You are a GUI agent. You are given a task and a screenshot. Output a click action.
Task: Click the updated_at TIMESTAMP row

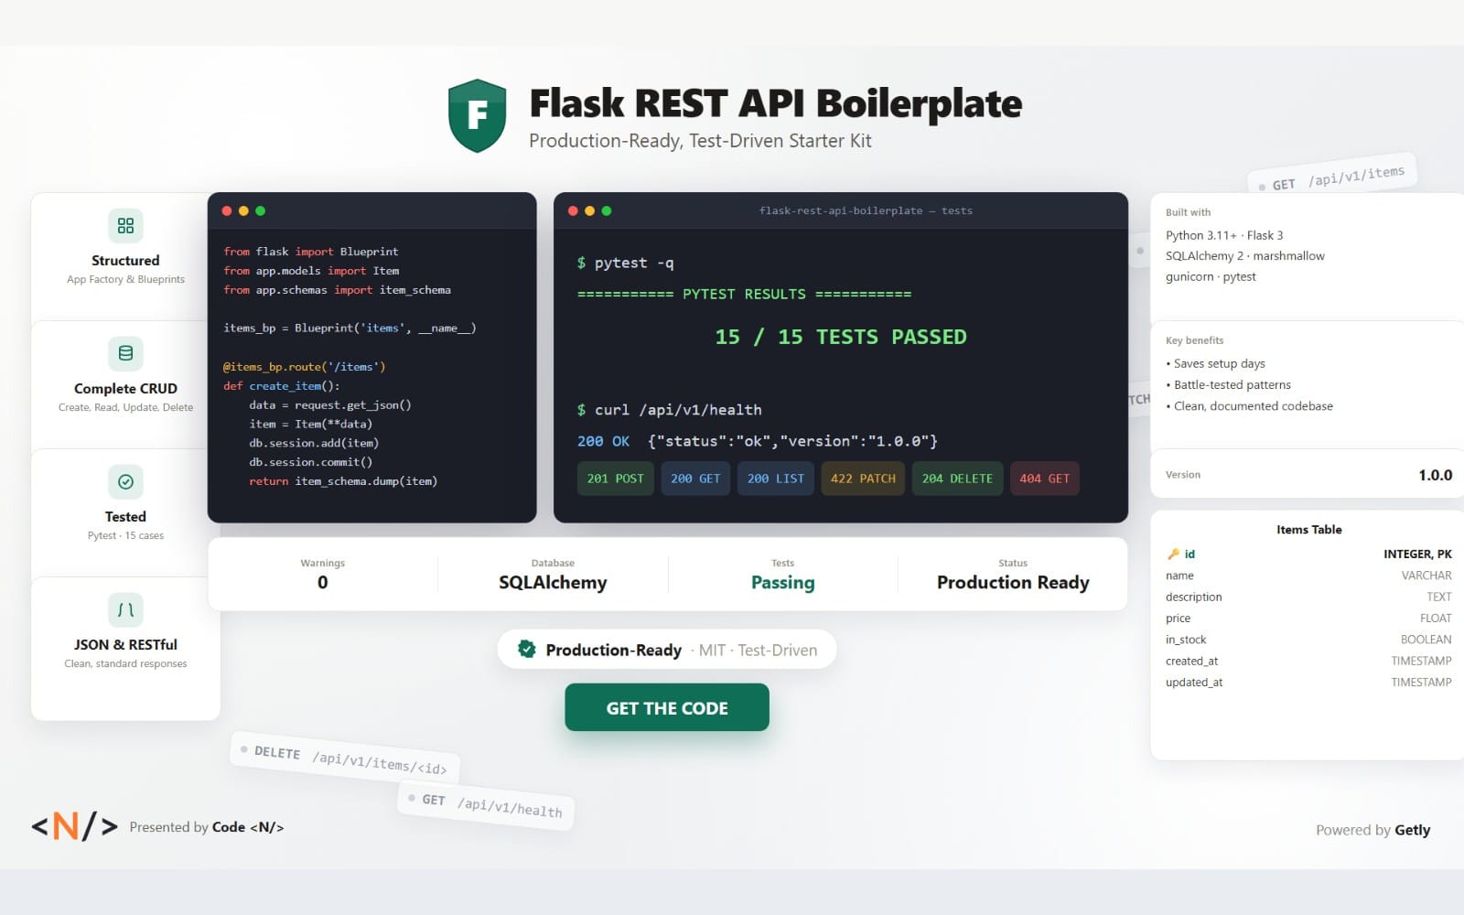click(x=1308, y=683)
